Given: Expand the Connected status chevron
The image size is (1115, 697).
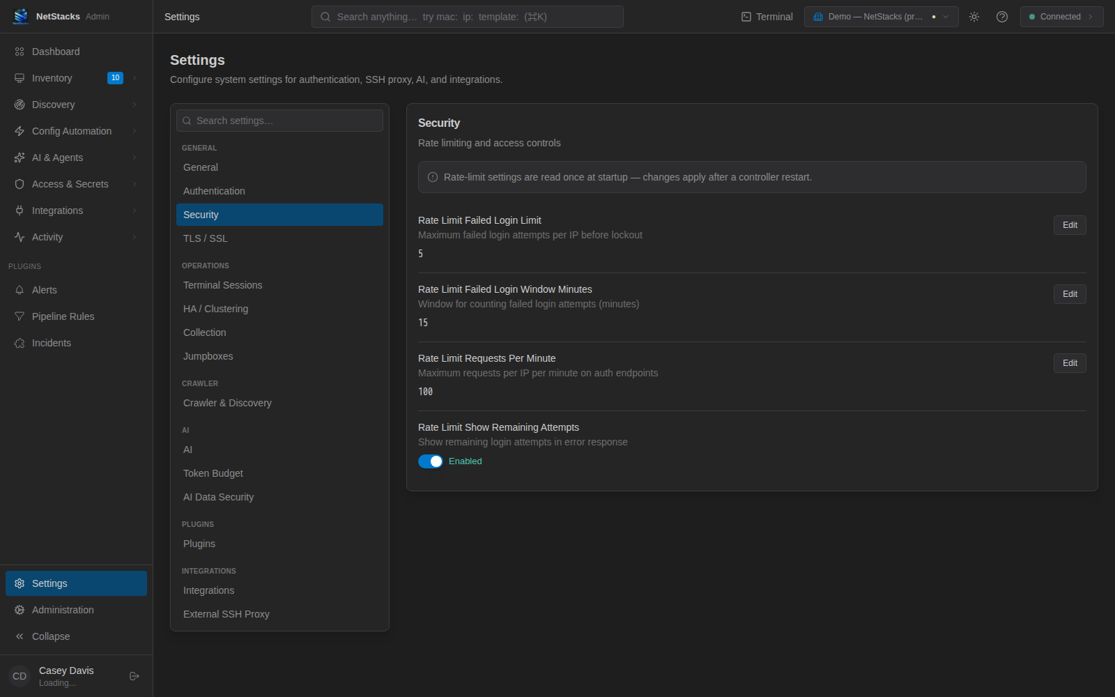Looking at the screenshot, I should 1091,17.
